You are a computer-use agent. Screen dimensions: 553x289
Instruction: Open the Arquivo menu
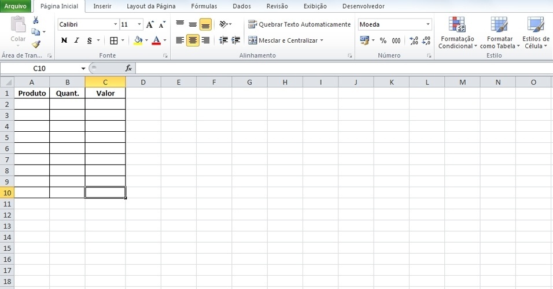(x=16, y=6)
